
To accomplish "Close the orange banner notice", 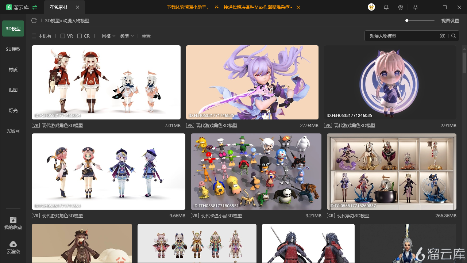I will (298, 7).
